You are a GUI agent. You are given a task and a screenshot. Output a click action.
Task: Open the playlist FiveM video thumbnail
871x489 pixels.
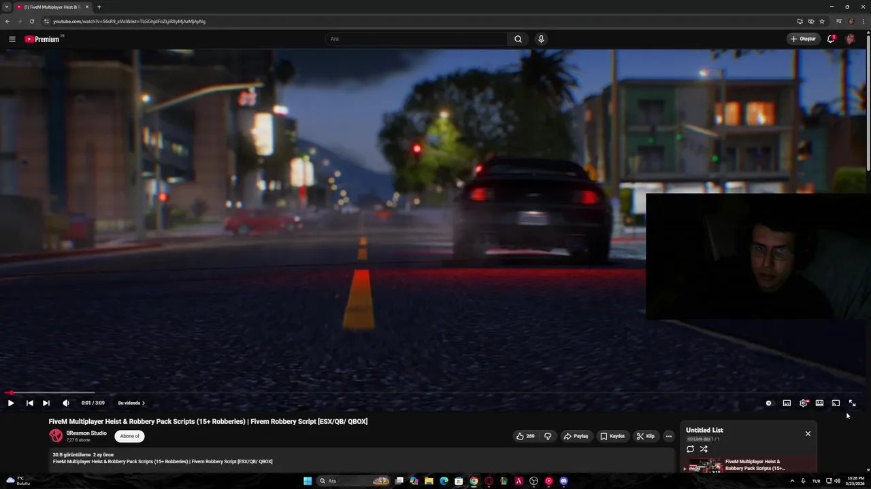click(x=706, y=466)
